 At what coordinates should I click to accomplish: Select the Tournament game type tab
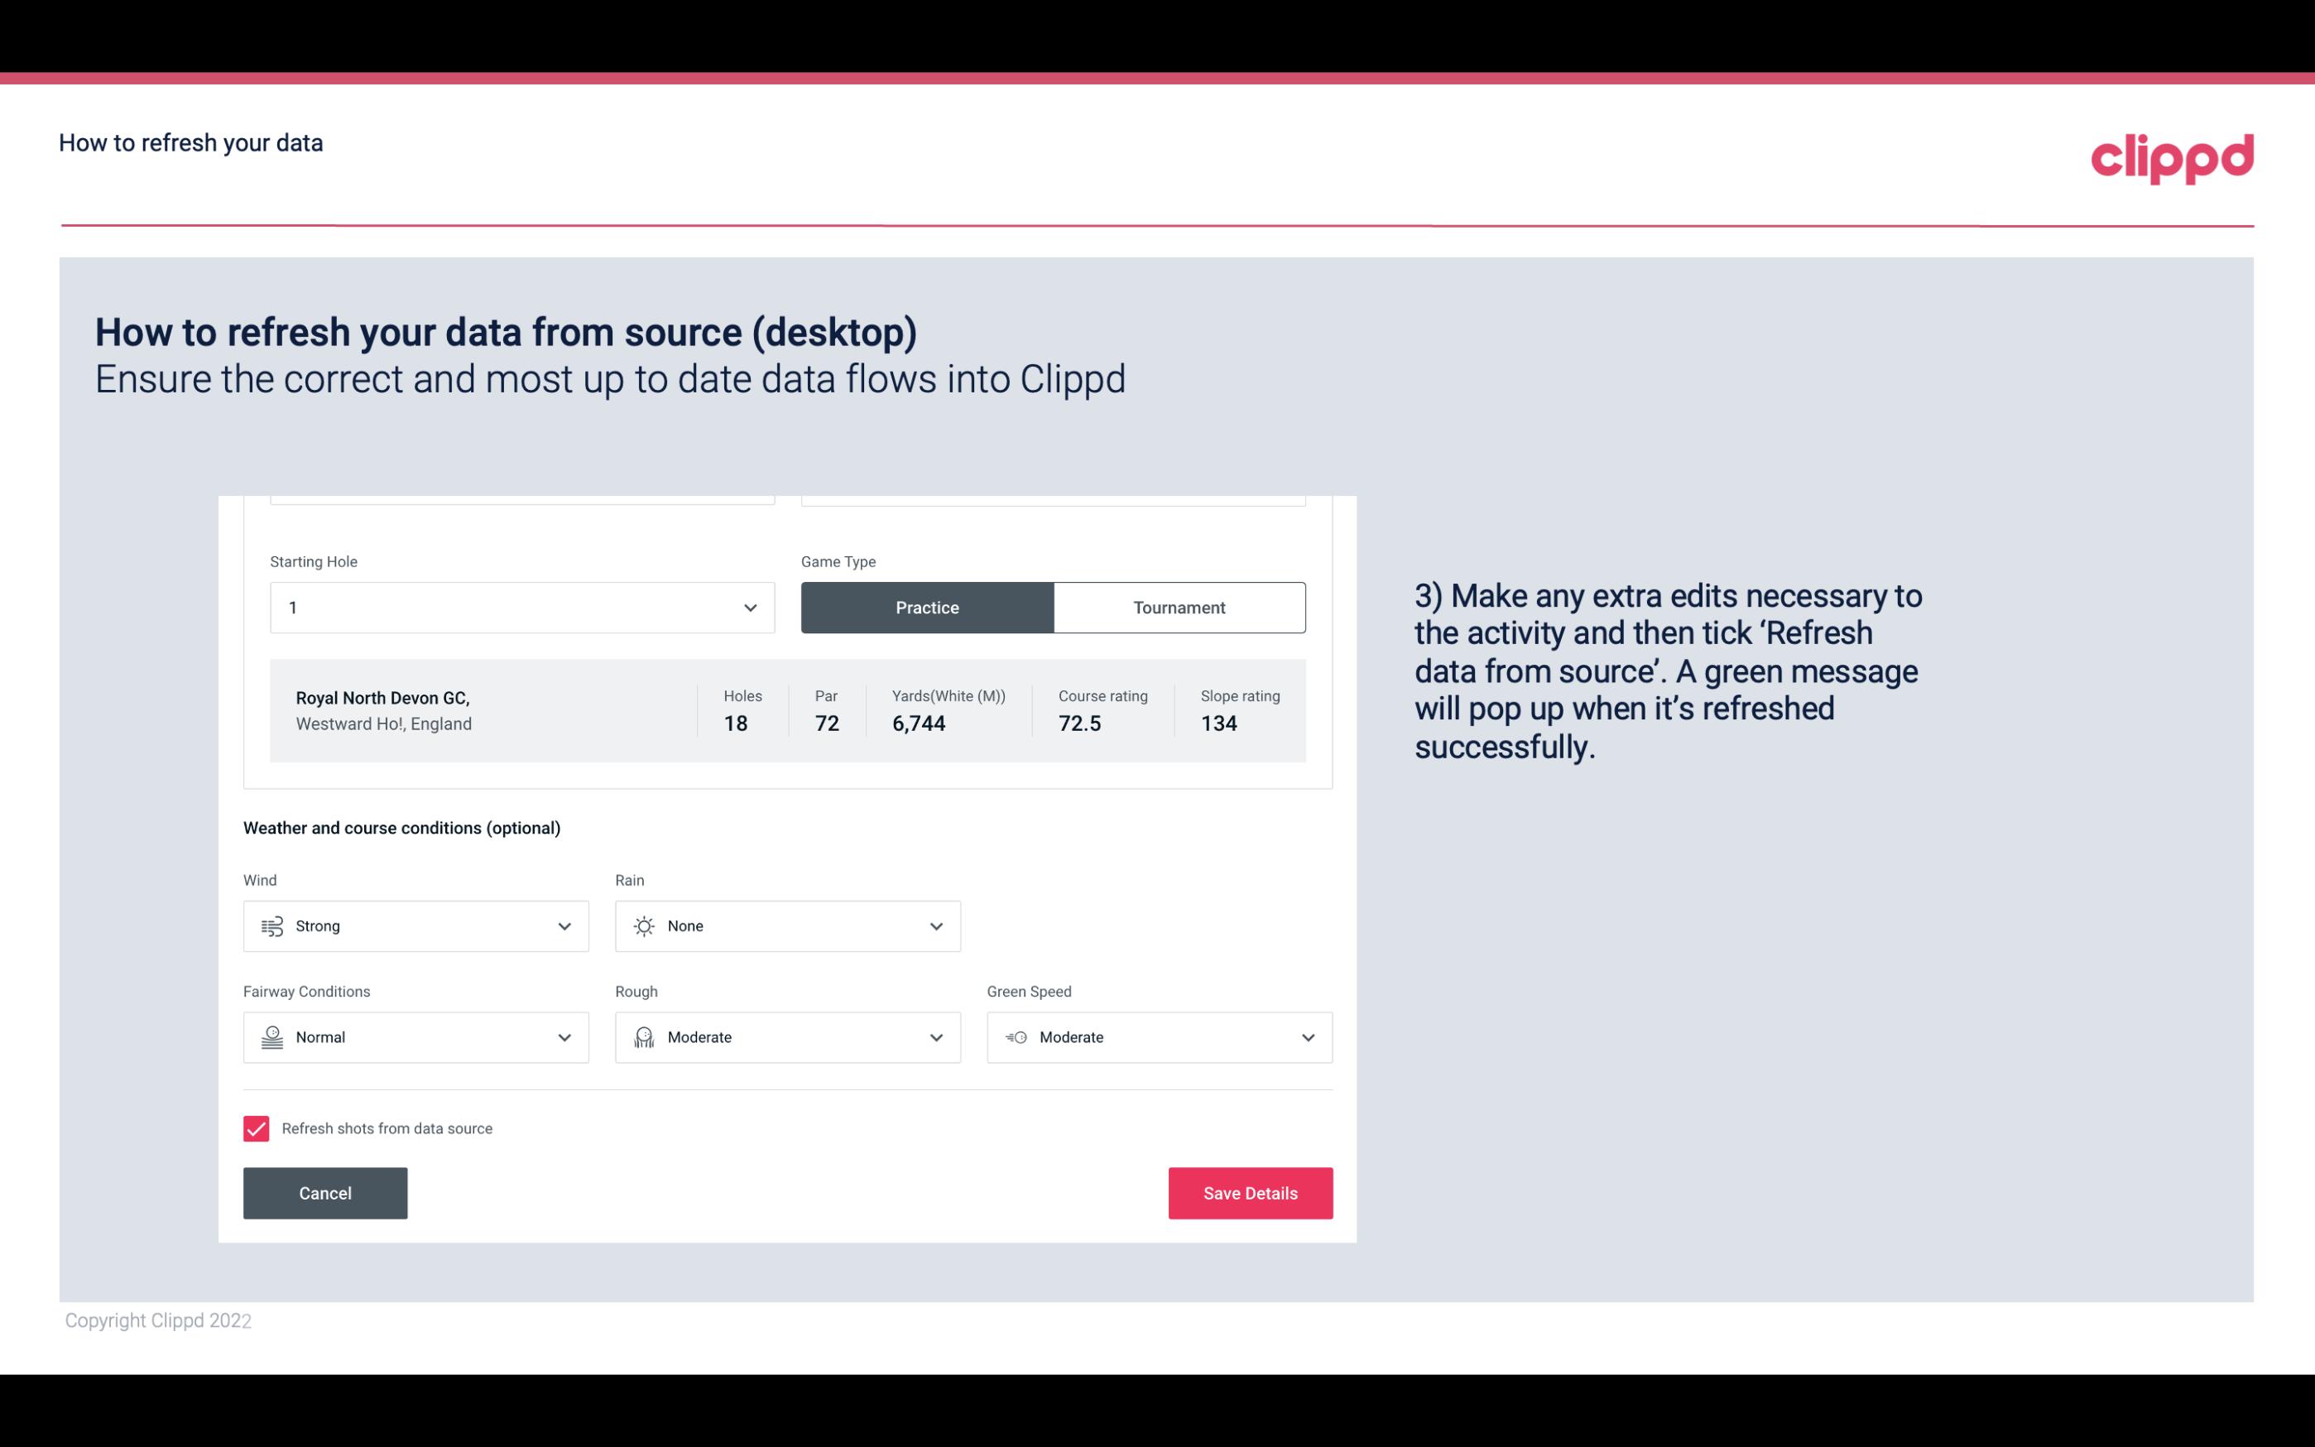click(1179, 607)
